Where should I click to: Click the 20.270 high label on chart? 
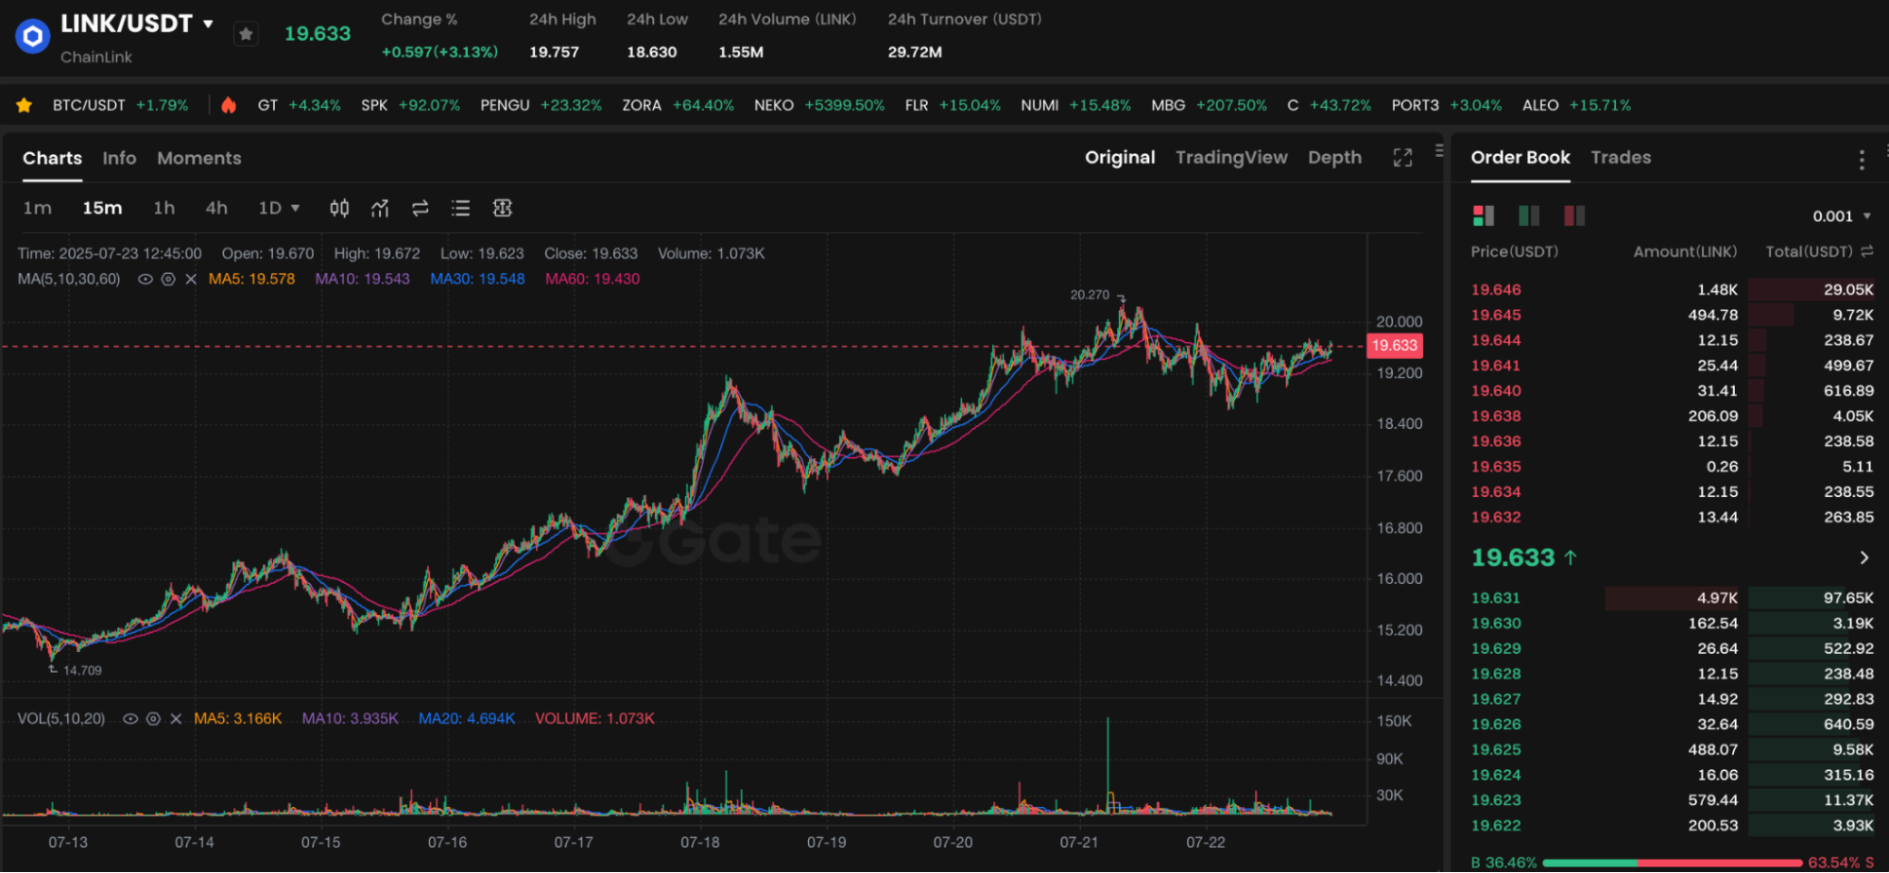[x=1090, y=295]
